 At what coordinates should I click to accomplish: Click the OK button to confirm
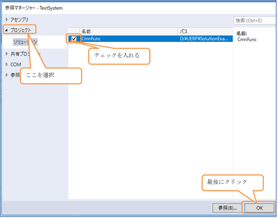point(259,208)
